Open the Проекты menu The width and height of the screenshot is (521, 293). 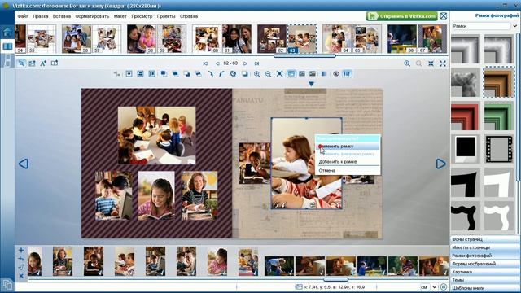pos(166,16)
